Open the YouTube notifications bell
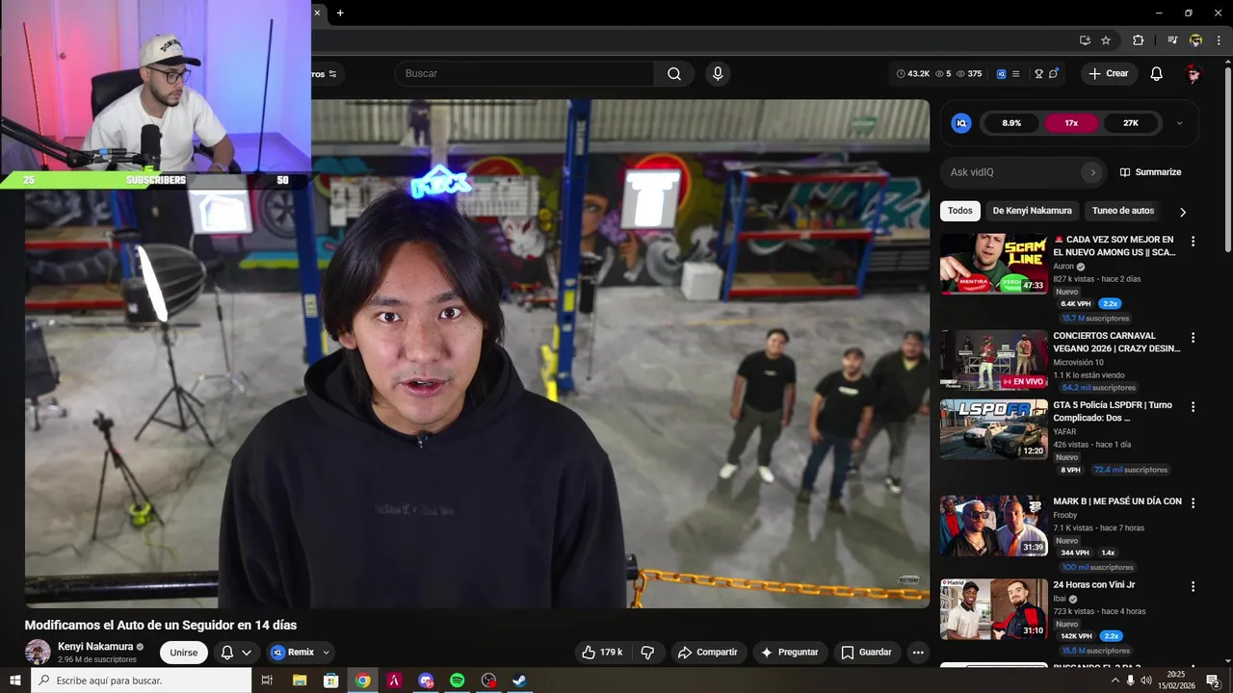 [1157, 74]
